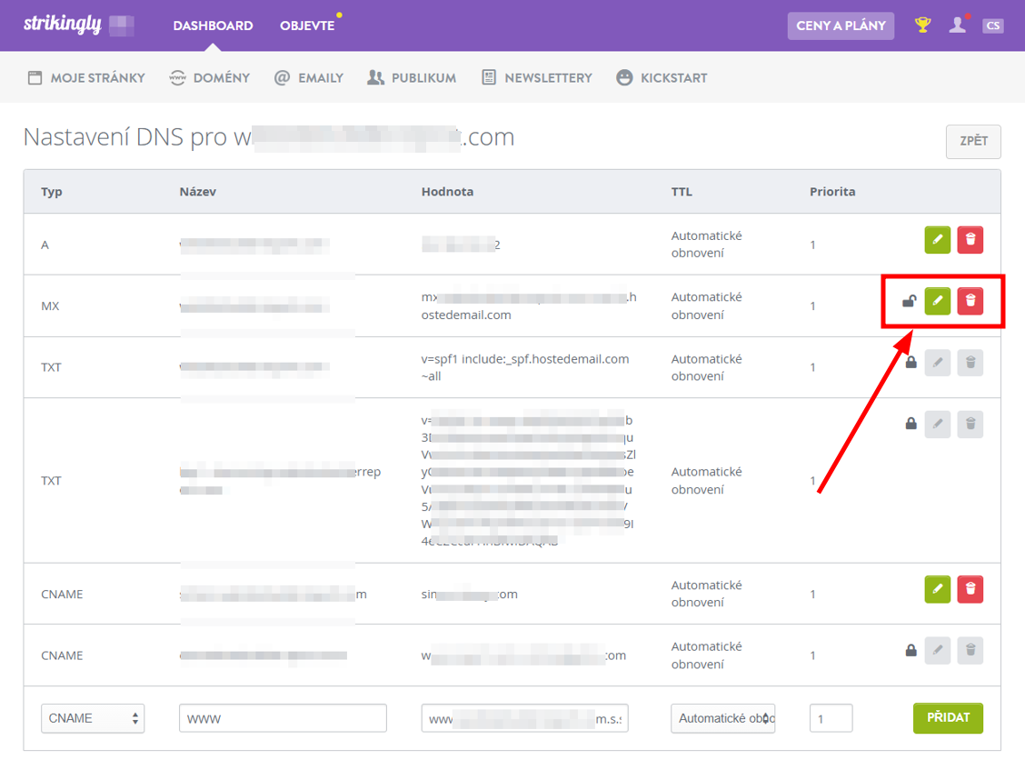Click the Název column header

198,192
